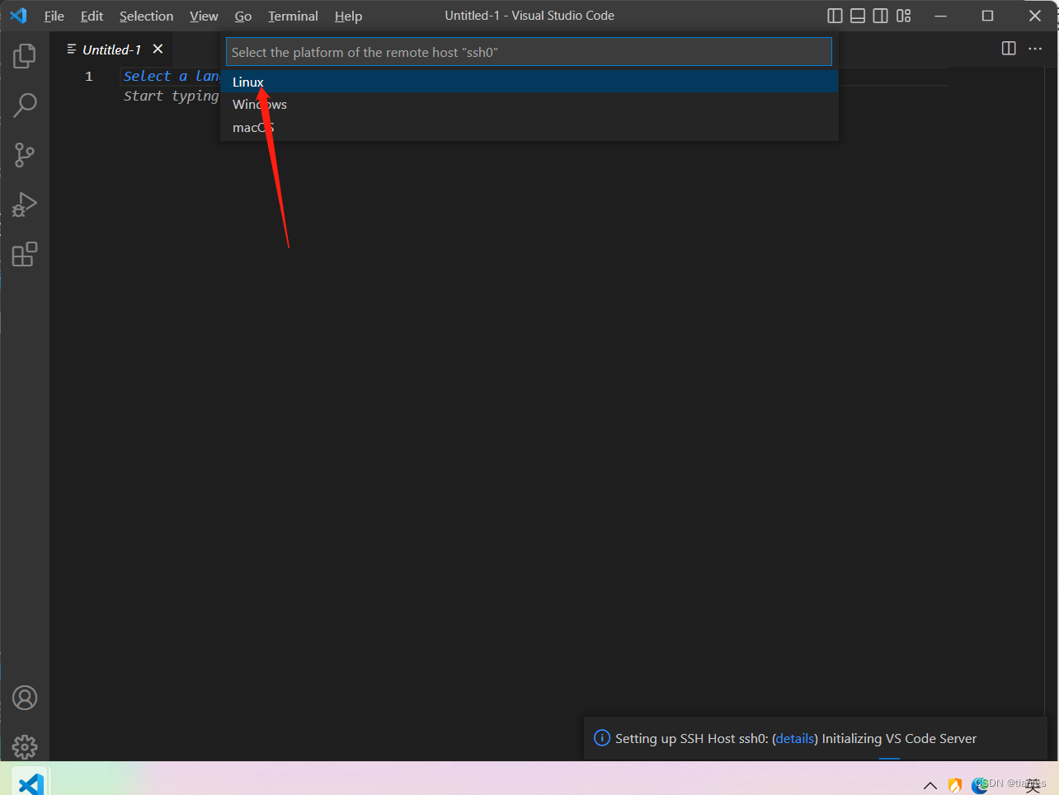Screen dimensions: 1059x795
Task: Close the VS Code window
Action: [x=1035, y=16]
